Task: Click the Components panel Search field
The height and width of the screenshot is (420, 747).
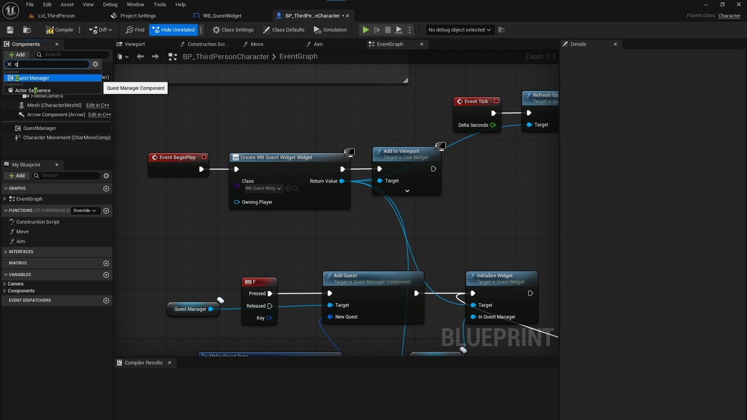Action: (x=72, y=54)
